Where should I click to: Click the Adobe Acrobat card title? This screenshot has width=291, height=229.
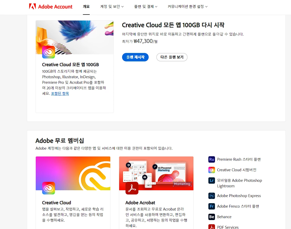tap(140, 203)
